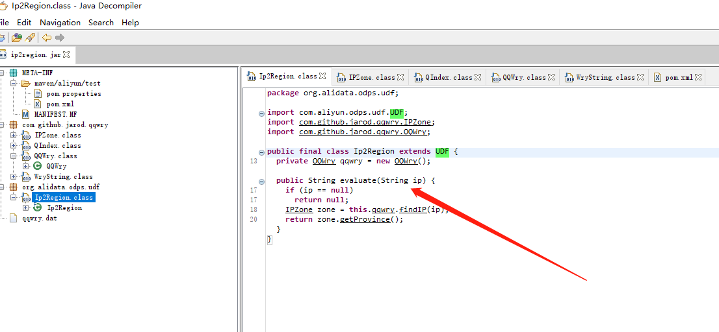Collapse the import statements fold

(262, 113)
